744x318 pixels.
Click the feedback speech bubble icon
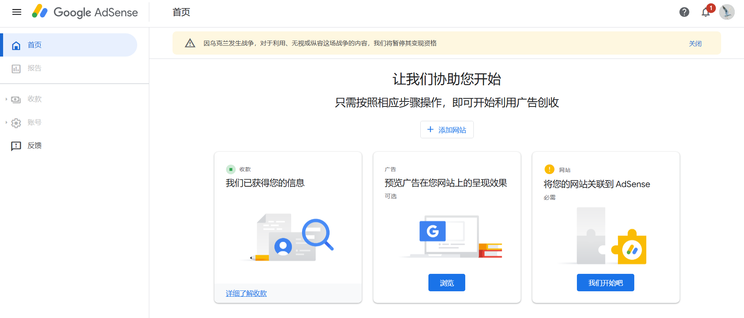pyautogui.click(x=16, y=146)
